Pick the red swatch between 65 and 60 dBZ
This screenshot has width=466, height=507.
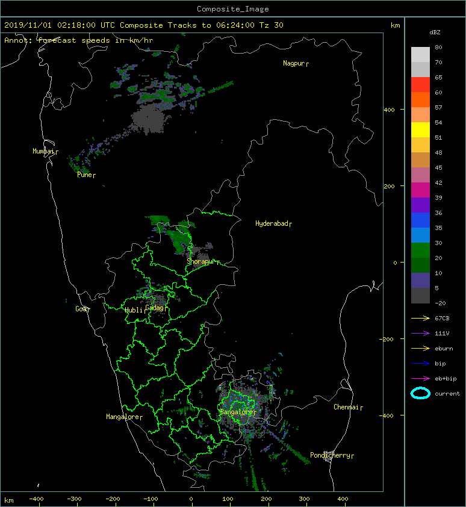tap(420, 85)
